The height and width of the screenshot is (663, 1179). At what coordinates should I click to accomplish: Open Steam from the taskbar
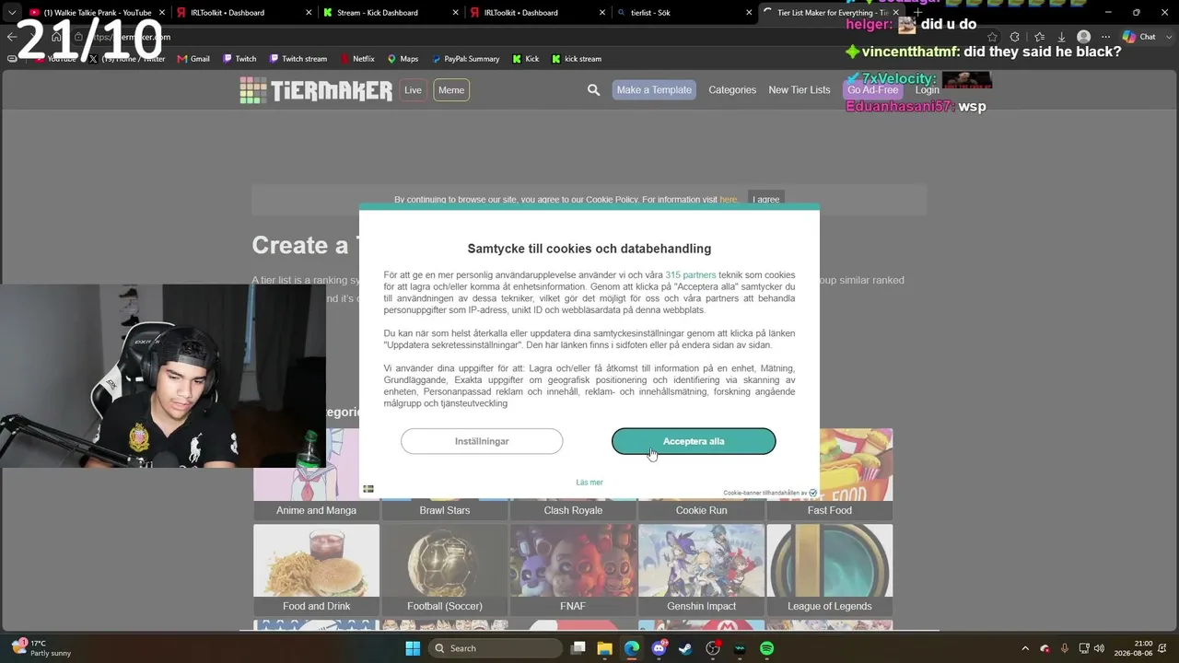[686, 648]
